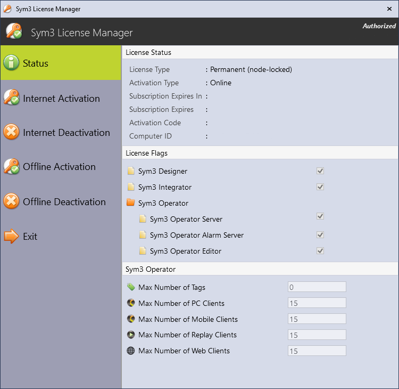Click the Max Number of Tags field
Screen dimensions: 399x389
point(317,287)
